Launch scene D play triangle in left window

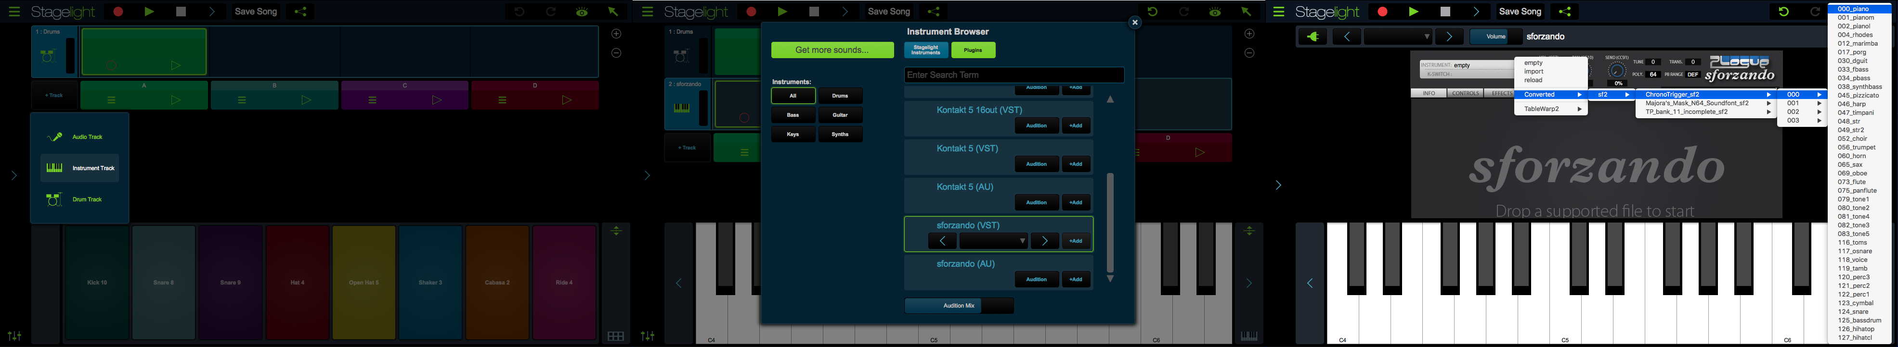(x=567, y=100)
